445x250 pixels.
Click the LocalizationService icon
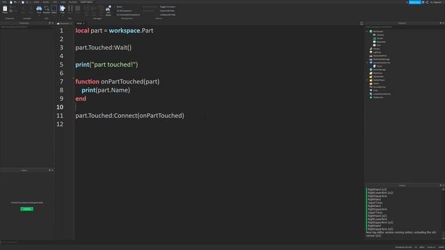371,94
